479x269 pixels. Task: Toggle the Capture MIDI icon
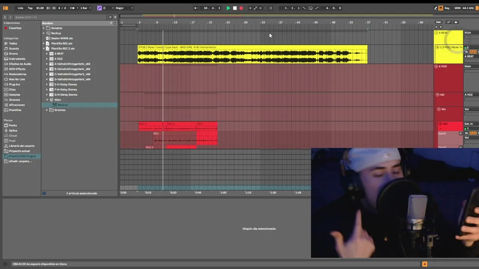tap(266, 8)
